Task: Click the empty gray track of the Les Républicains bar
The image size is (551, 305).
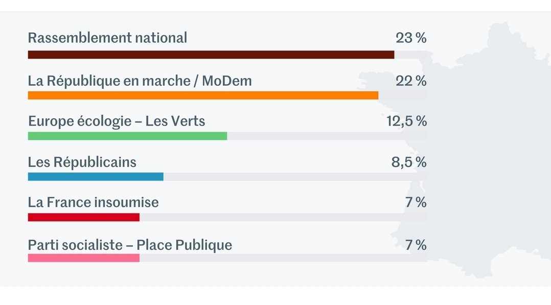Action: pyautogui.click(x=295, y=176)
